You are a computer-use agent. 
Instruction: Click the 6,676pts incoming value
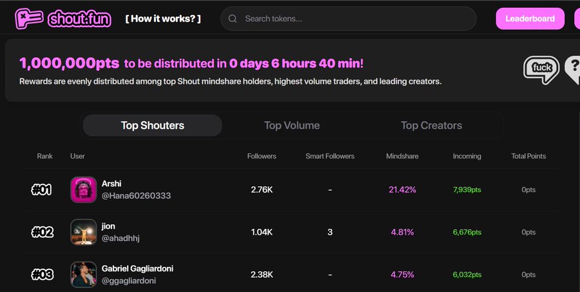[467, 233]
